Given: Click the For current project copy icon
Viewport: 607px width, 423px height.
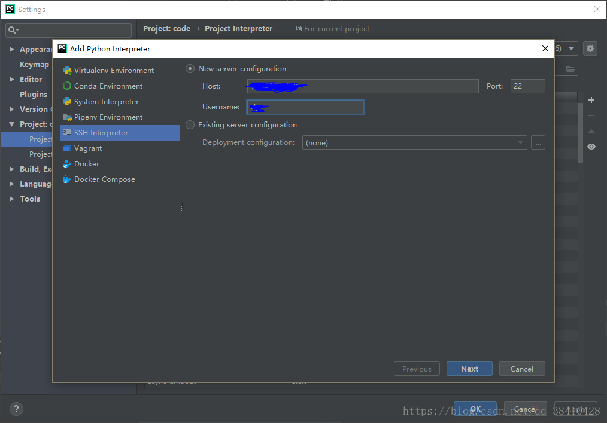Looking at the screenshot, I should (x=299, y=29).
